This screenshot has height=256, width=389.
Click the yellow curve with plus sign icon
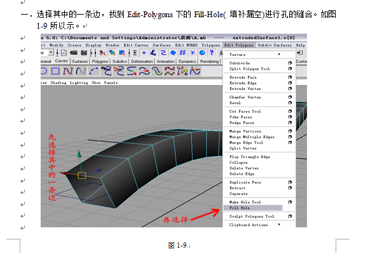(182, 71)
